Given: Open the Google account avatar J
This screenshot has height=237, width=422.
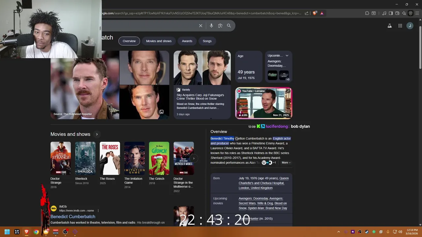Looking at the screenshot, I should click(410, 26).
